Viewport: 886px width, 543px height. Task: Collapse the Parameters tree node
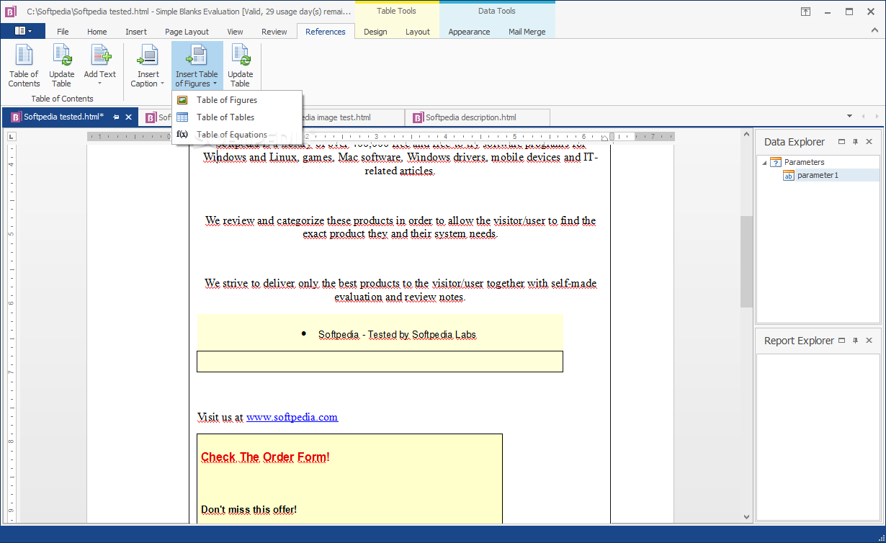click(764, 163)
